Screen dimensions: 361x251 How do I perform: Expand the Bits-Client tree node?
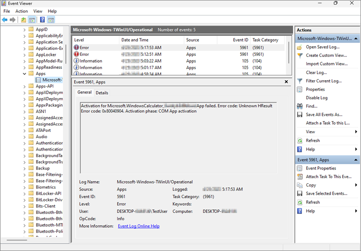coord(24,206)
